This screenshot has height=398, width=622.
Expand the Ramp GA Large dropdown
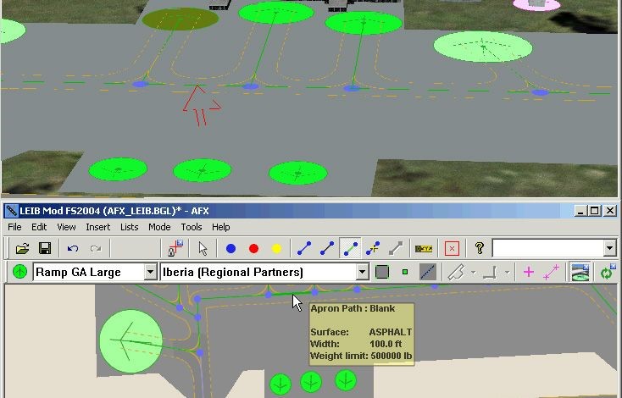tap(151, 272)
